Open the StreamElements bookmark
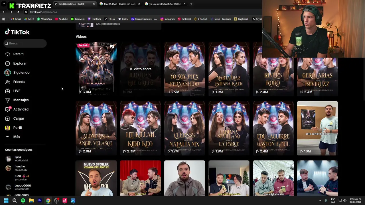Screen dimensions: 365x205 click(x=144, y=19)
